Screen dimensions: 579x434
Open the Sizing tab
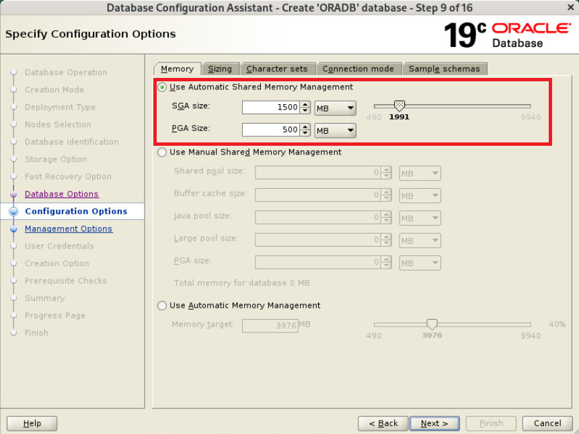220,69
